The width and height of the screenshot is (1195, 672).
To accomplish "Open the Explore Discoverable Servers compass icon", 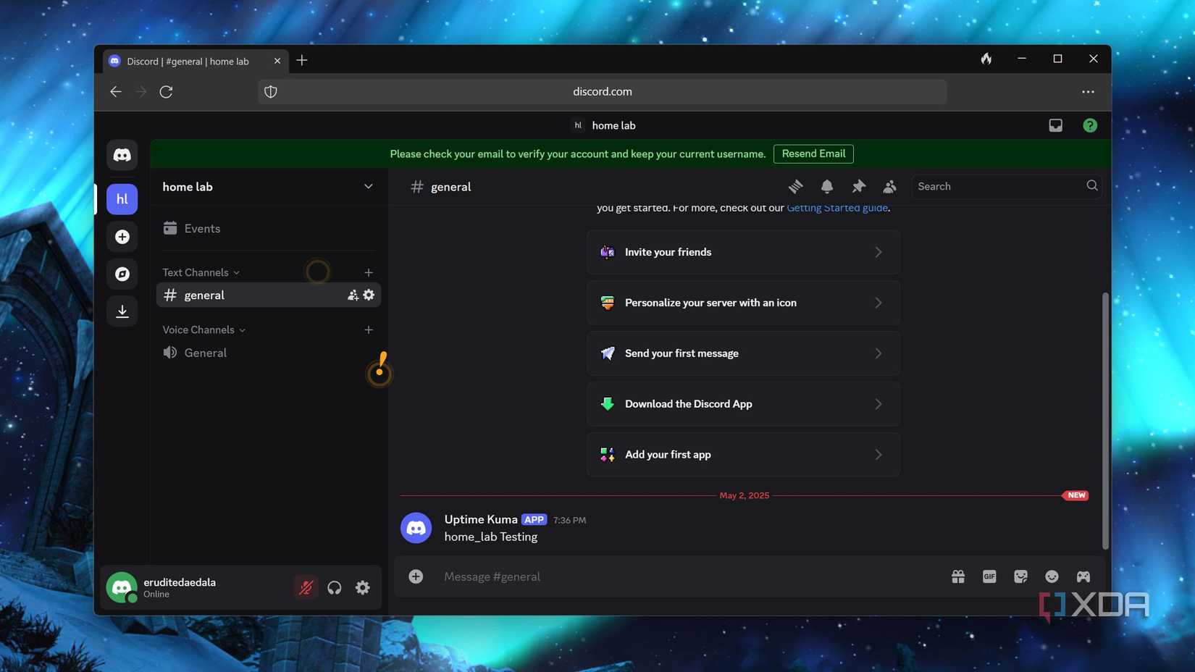I will coord(122,274).
